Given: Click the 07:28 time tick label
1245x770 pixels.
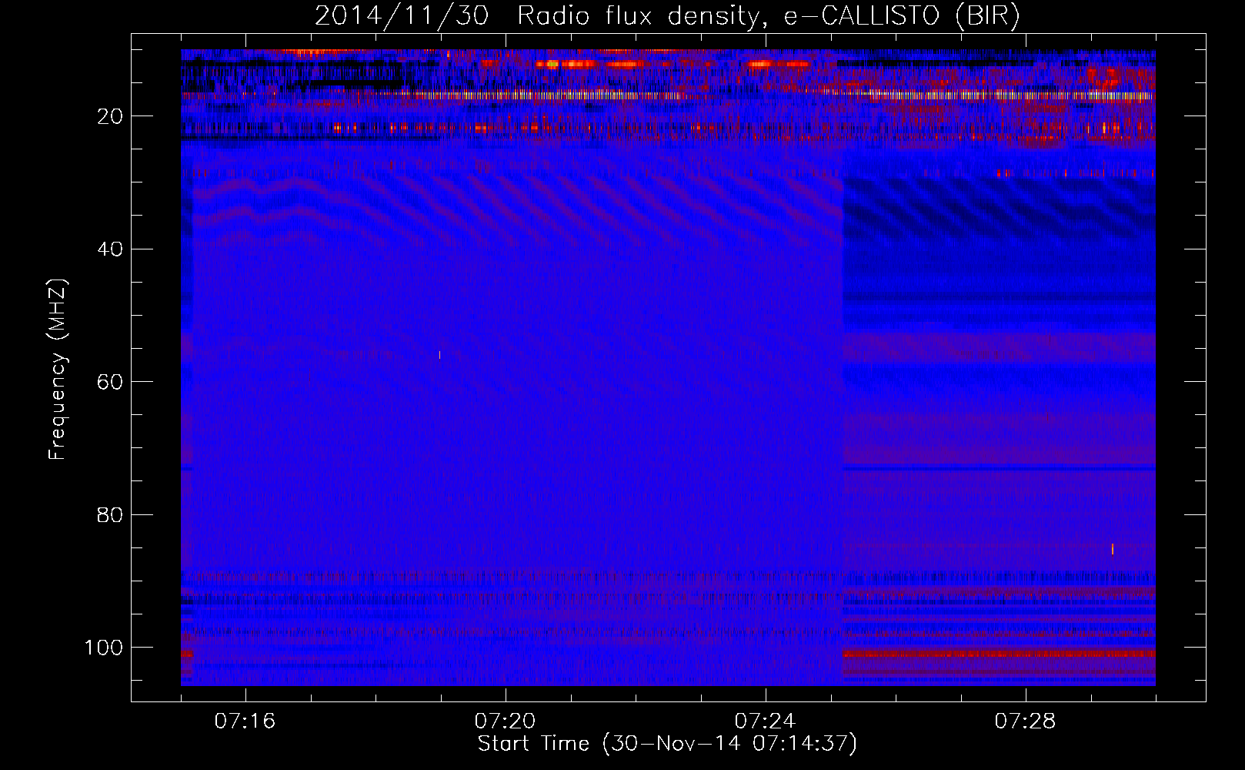Looking at the screenshot, I should pos(1025,721).
